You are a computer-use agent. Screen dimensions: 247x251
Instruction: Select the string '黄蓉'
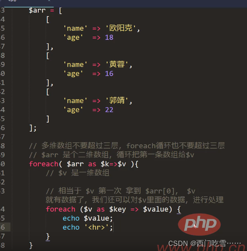click(x=117, y=64)
